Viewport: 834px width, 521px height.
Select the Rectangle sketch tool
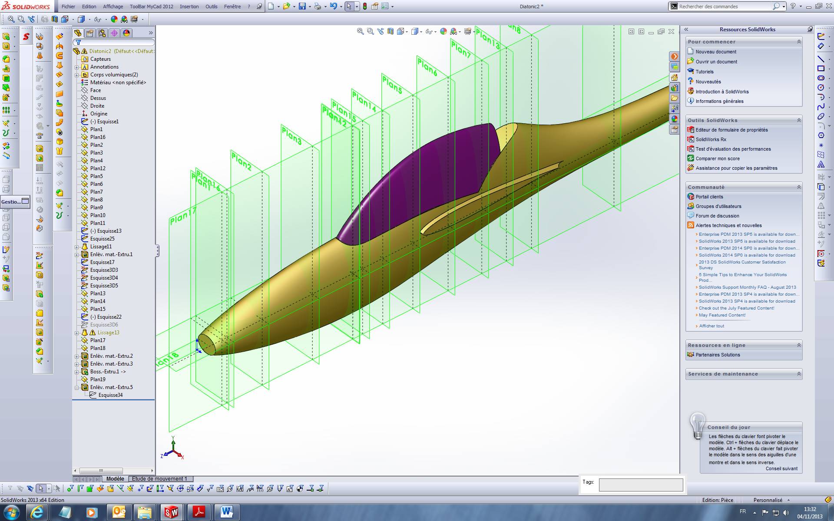point(821,68)
